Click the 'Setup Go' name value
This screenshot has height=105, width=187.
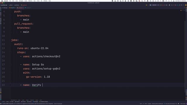click(38, 64)
